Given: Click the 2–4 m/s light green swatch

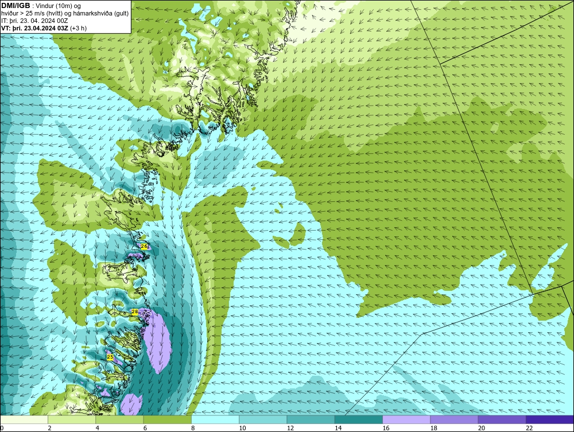Looking at the screenshot, I should pos(72,419).
